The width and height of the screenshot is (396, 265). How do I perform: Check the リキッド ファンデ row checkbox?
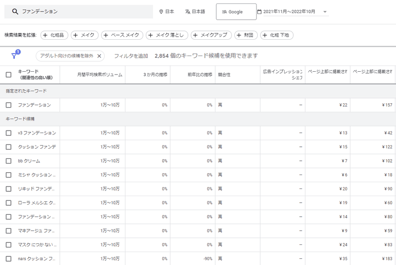[9, 189]
